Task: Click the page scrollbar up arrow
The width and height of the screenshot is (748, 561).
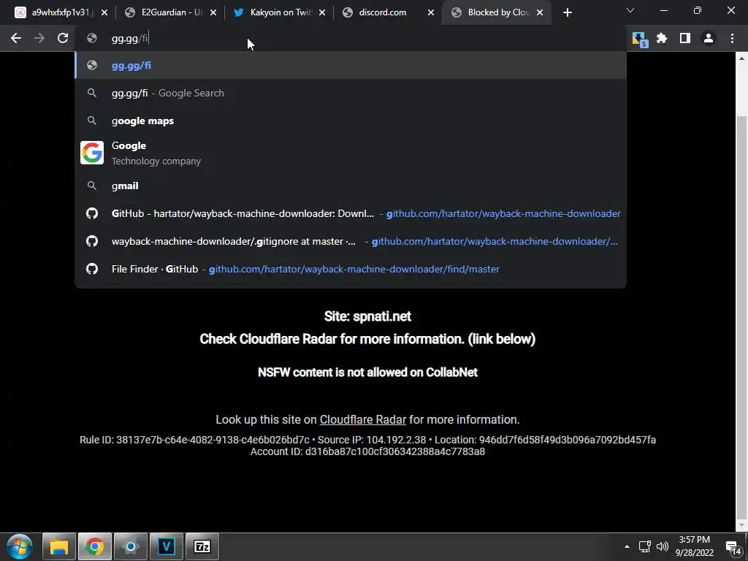Action: pyautogui.click(x=741, y=58)
